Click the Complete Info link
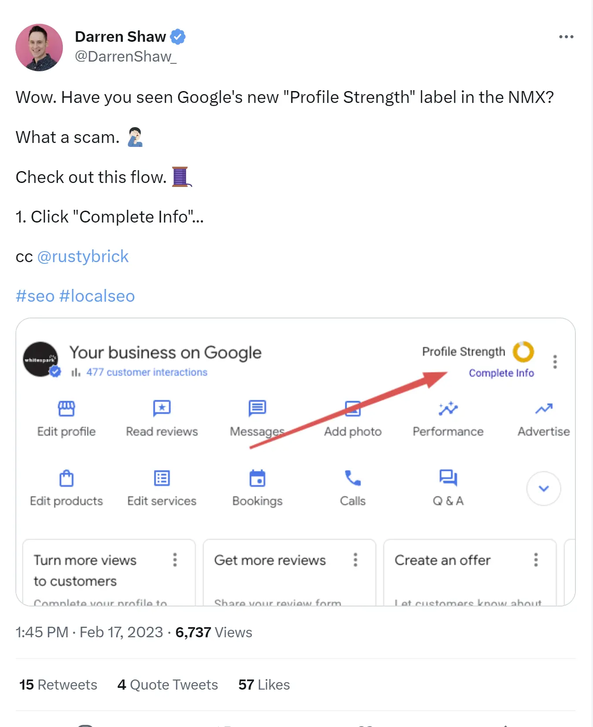 tap(501, 373)
